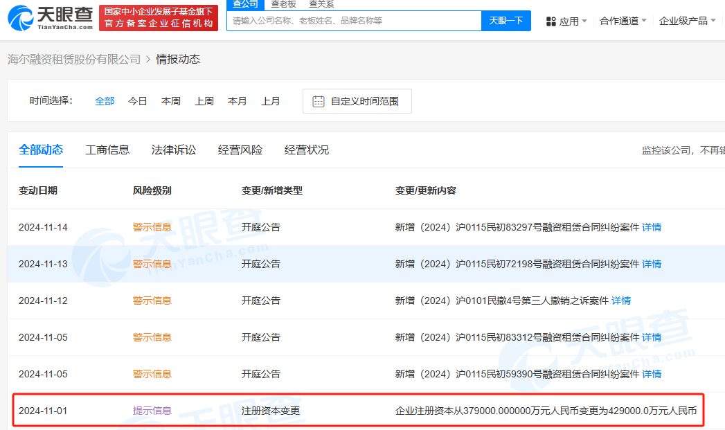725x430 pixels.
Task: Select 今日 time filter
Action: coord(137,101)
